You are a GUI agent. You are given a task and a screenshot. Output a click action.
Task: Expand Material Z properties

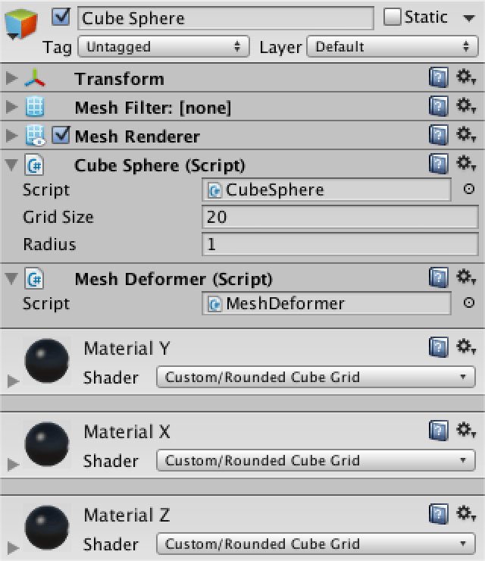[x=13, y=547]
